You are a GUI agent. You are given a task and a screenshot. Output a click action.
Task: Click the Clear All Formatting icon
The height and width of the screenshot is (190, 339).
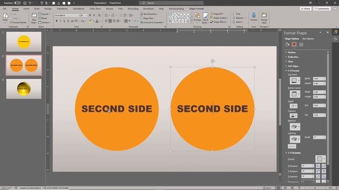(100, 15)
